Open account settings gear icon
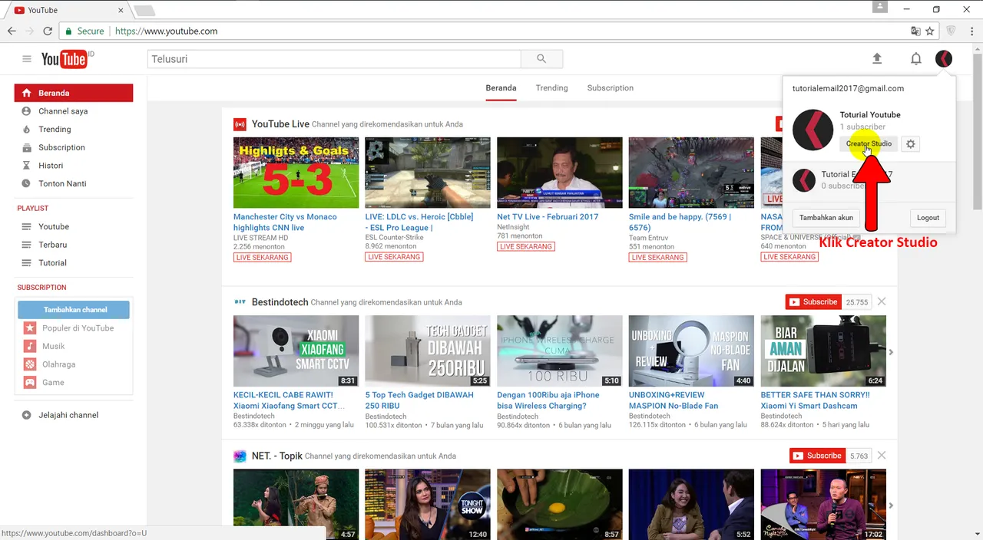The image size is (983, 540). pos(910,144)
